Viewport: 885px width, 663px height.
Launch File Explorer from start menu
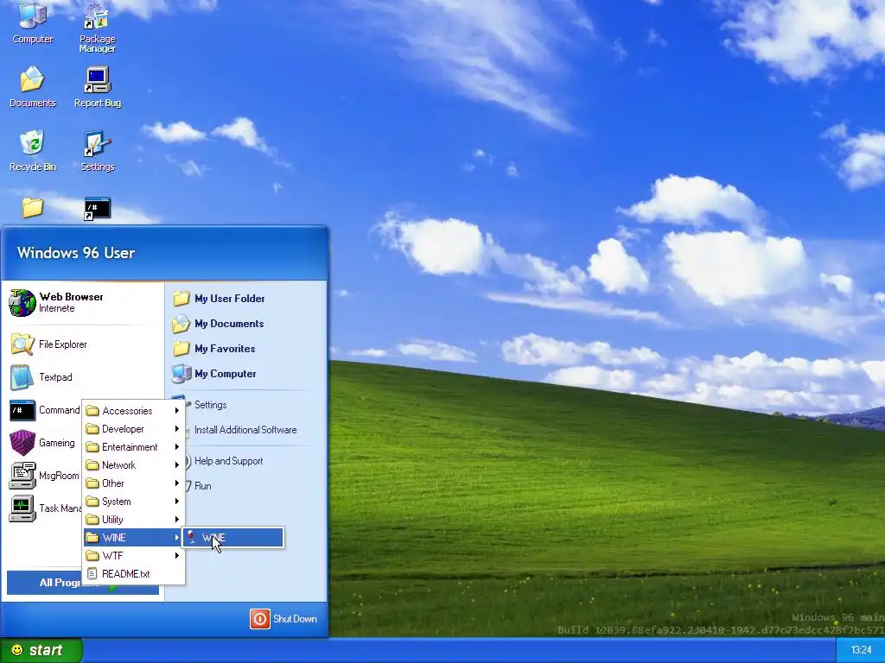82,344
